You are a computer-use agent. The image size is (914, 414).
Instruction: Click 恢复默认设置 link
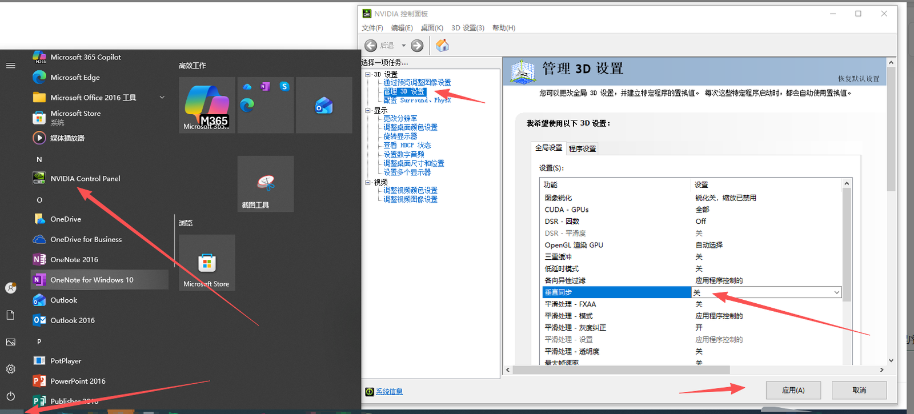pos(859,79)
